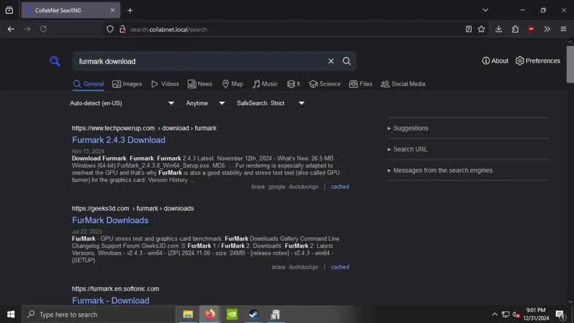This screenshot has height=323, width=574.
Task: Click Firefox icon in taskbar
Action: [210, 314]
